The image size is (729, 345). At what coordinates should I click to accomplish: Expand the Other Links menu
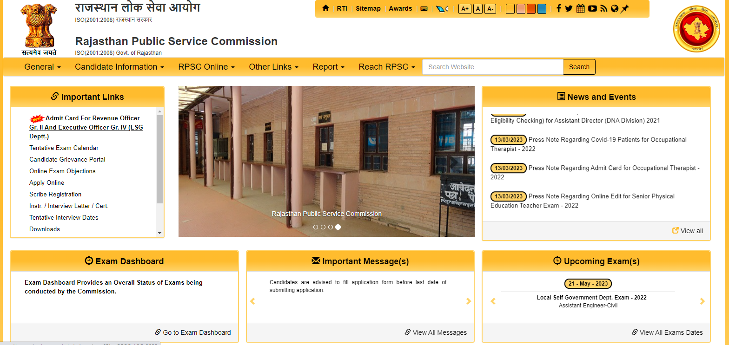pyautogui.click(x=273, y=67)
